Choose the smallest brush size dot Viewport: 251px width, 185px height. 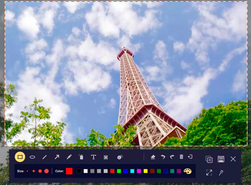coord(28,171)
